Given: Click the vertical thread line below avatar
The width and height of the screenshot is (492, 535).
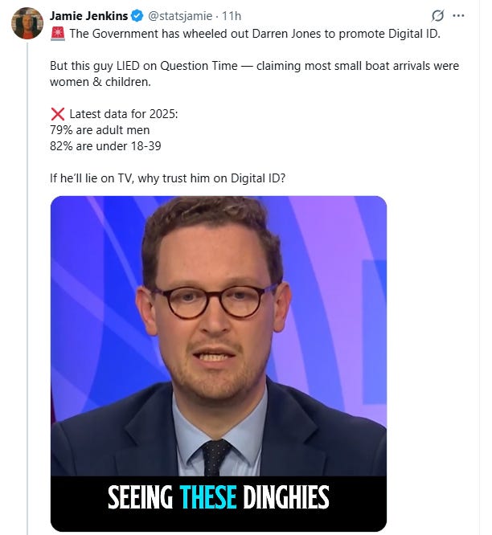Looking at the screenshot, I should point(27,288).
